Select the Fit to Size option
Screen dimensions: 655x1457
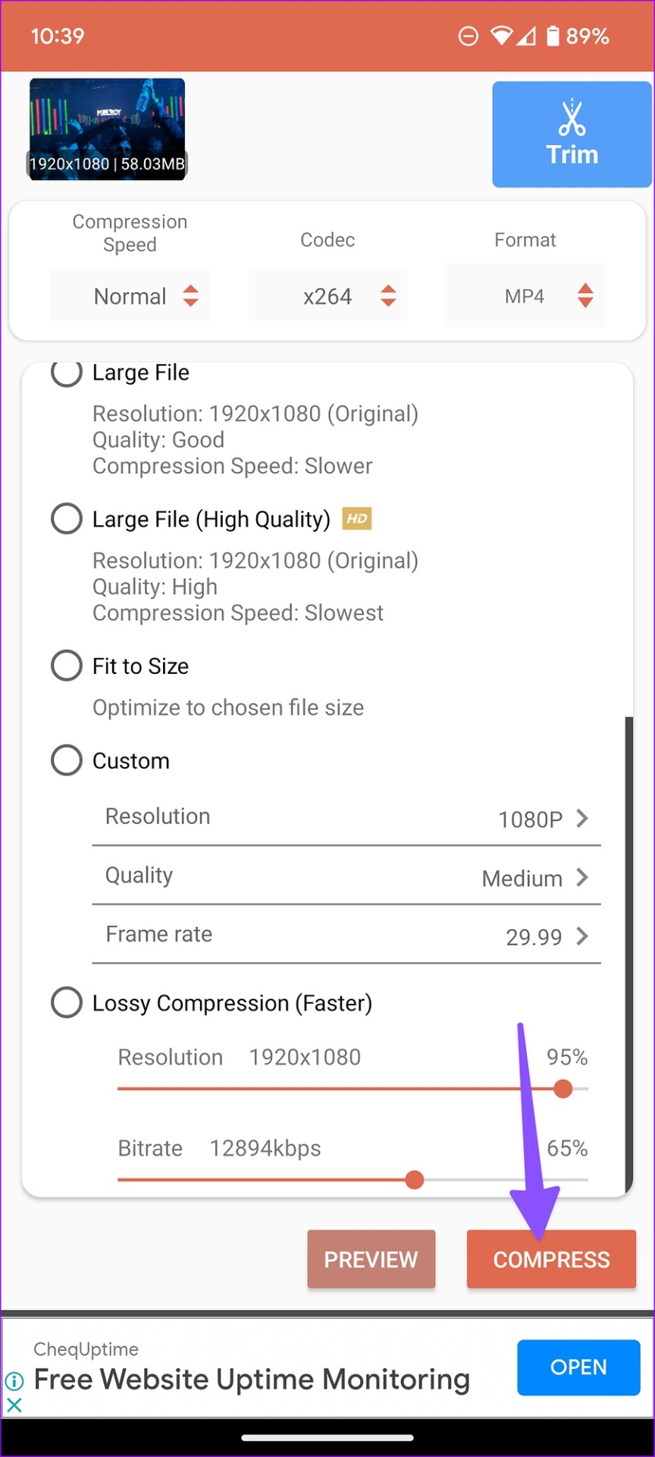click(x=67, y=666)
